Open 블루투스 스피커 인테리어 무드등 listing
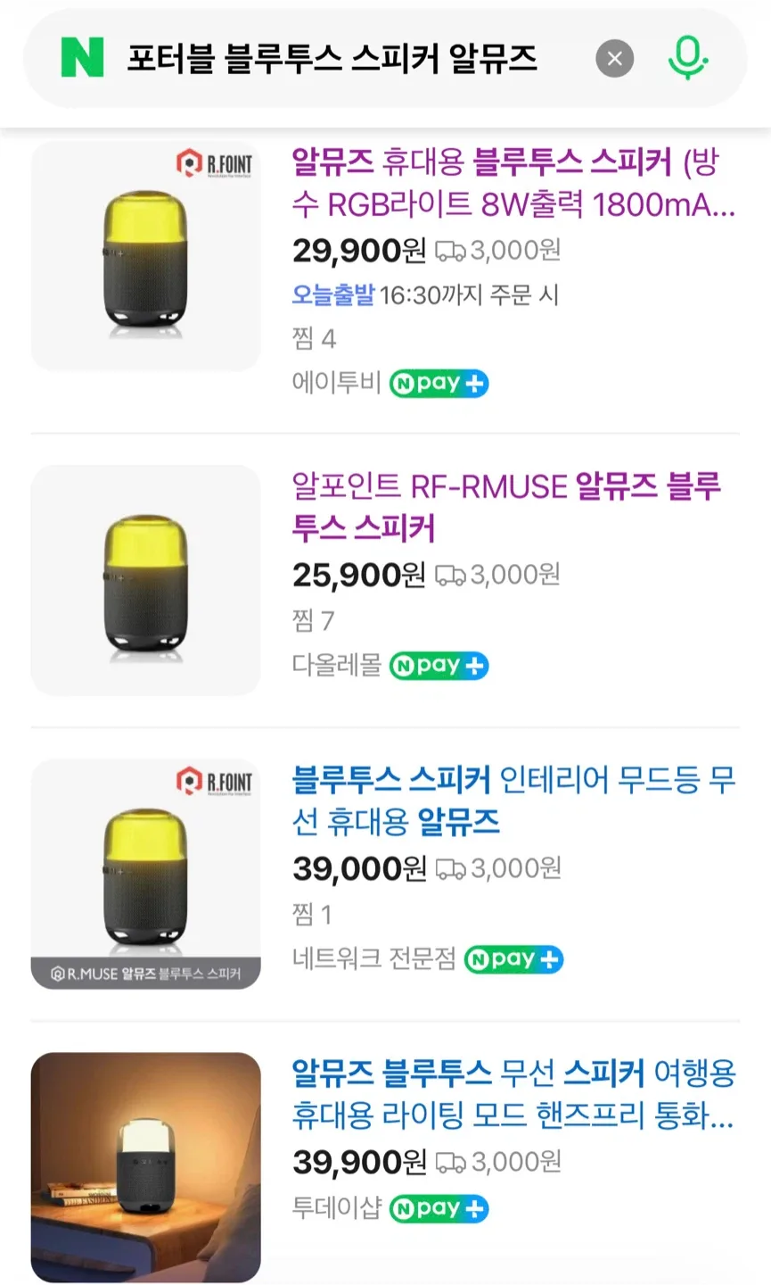Screen dimensions: 771x1285 tap(513, 800)
